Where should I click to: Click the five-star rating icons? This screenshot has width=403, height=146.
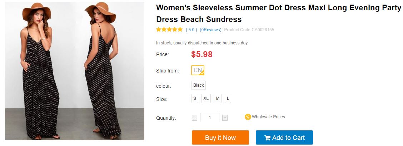pyautogui.click(x=169, y=30)
